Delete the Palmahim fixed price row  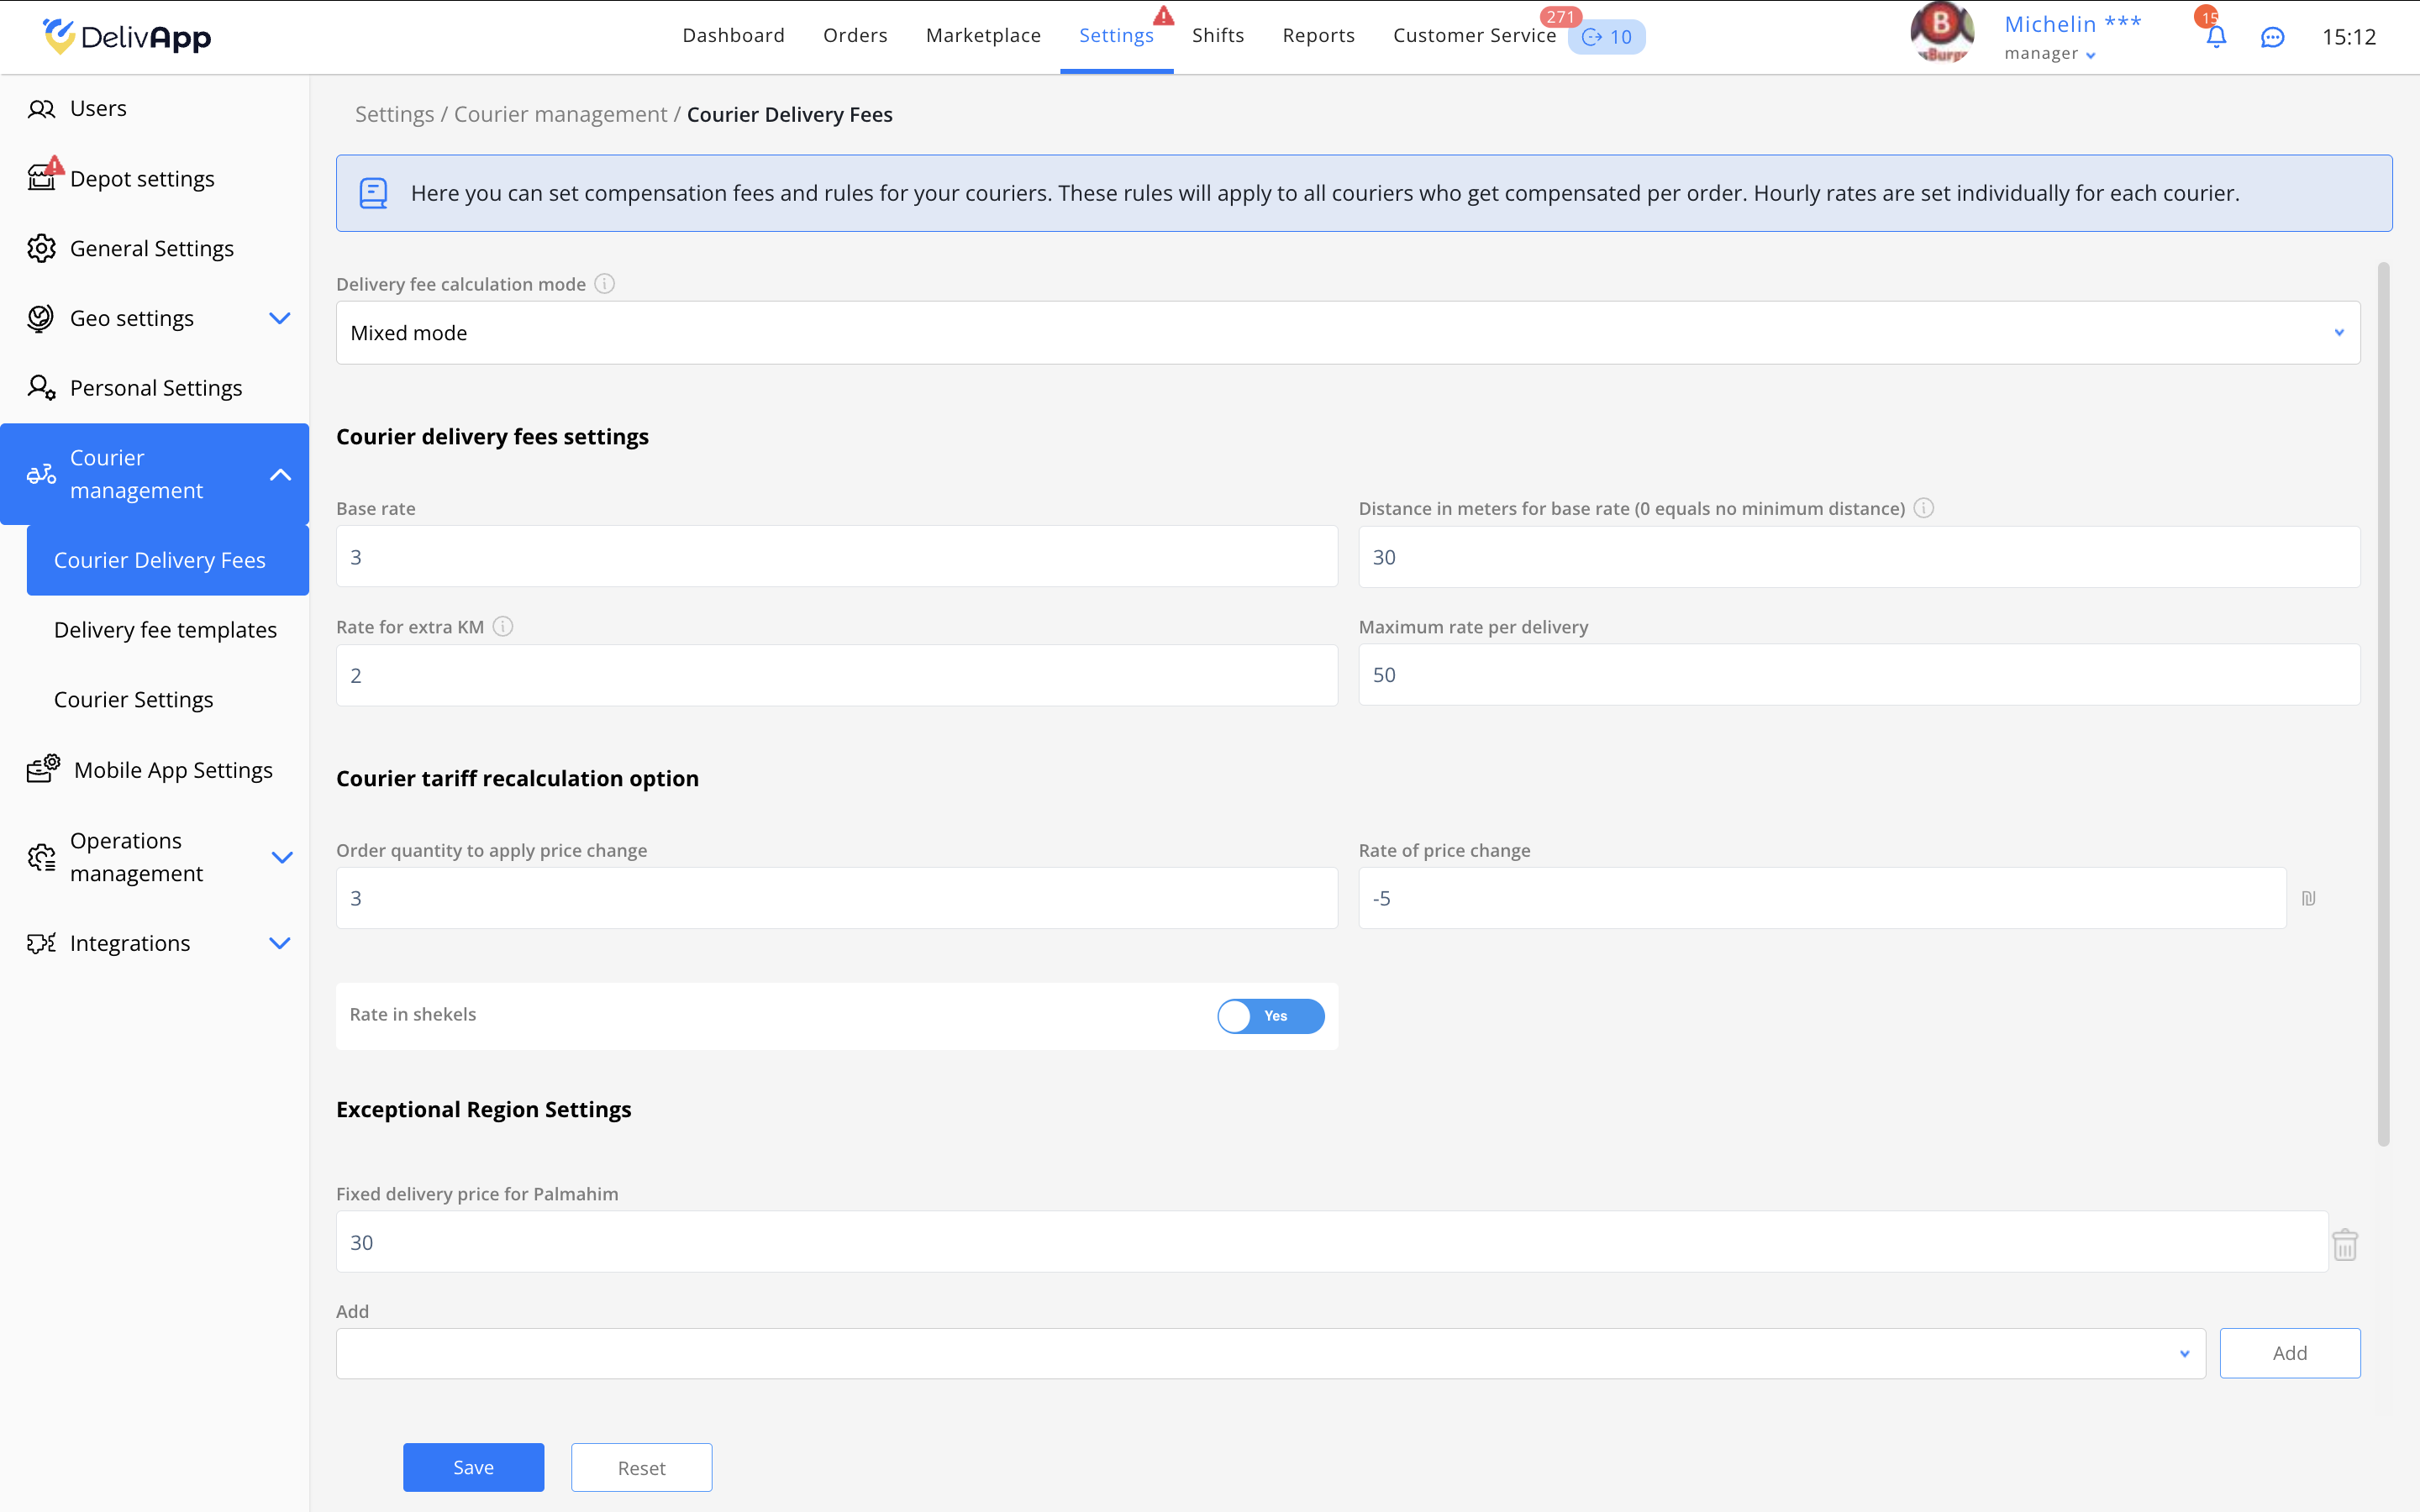pyautogui.click(x=2344, y=1245)
